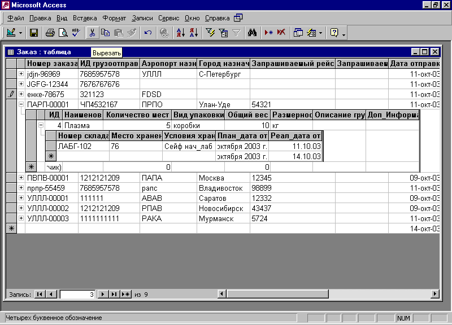Expand the прпр-55459 row subdatasheet

[x=21, y=188]
